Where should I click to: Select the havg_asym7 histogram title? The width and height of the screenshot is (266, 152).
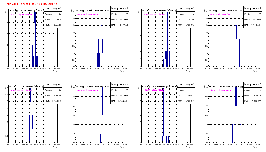point(253,85)
